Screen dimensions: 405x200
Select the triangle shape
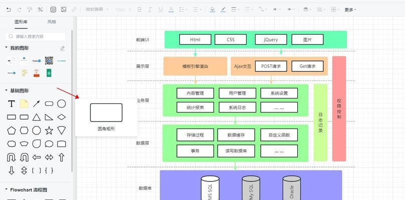coord(37,117)
